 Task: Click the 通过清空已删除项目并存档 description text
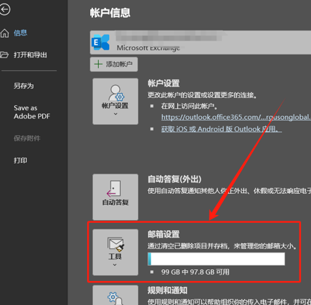pos(222,246)
